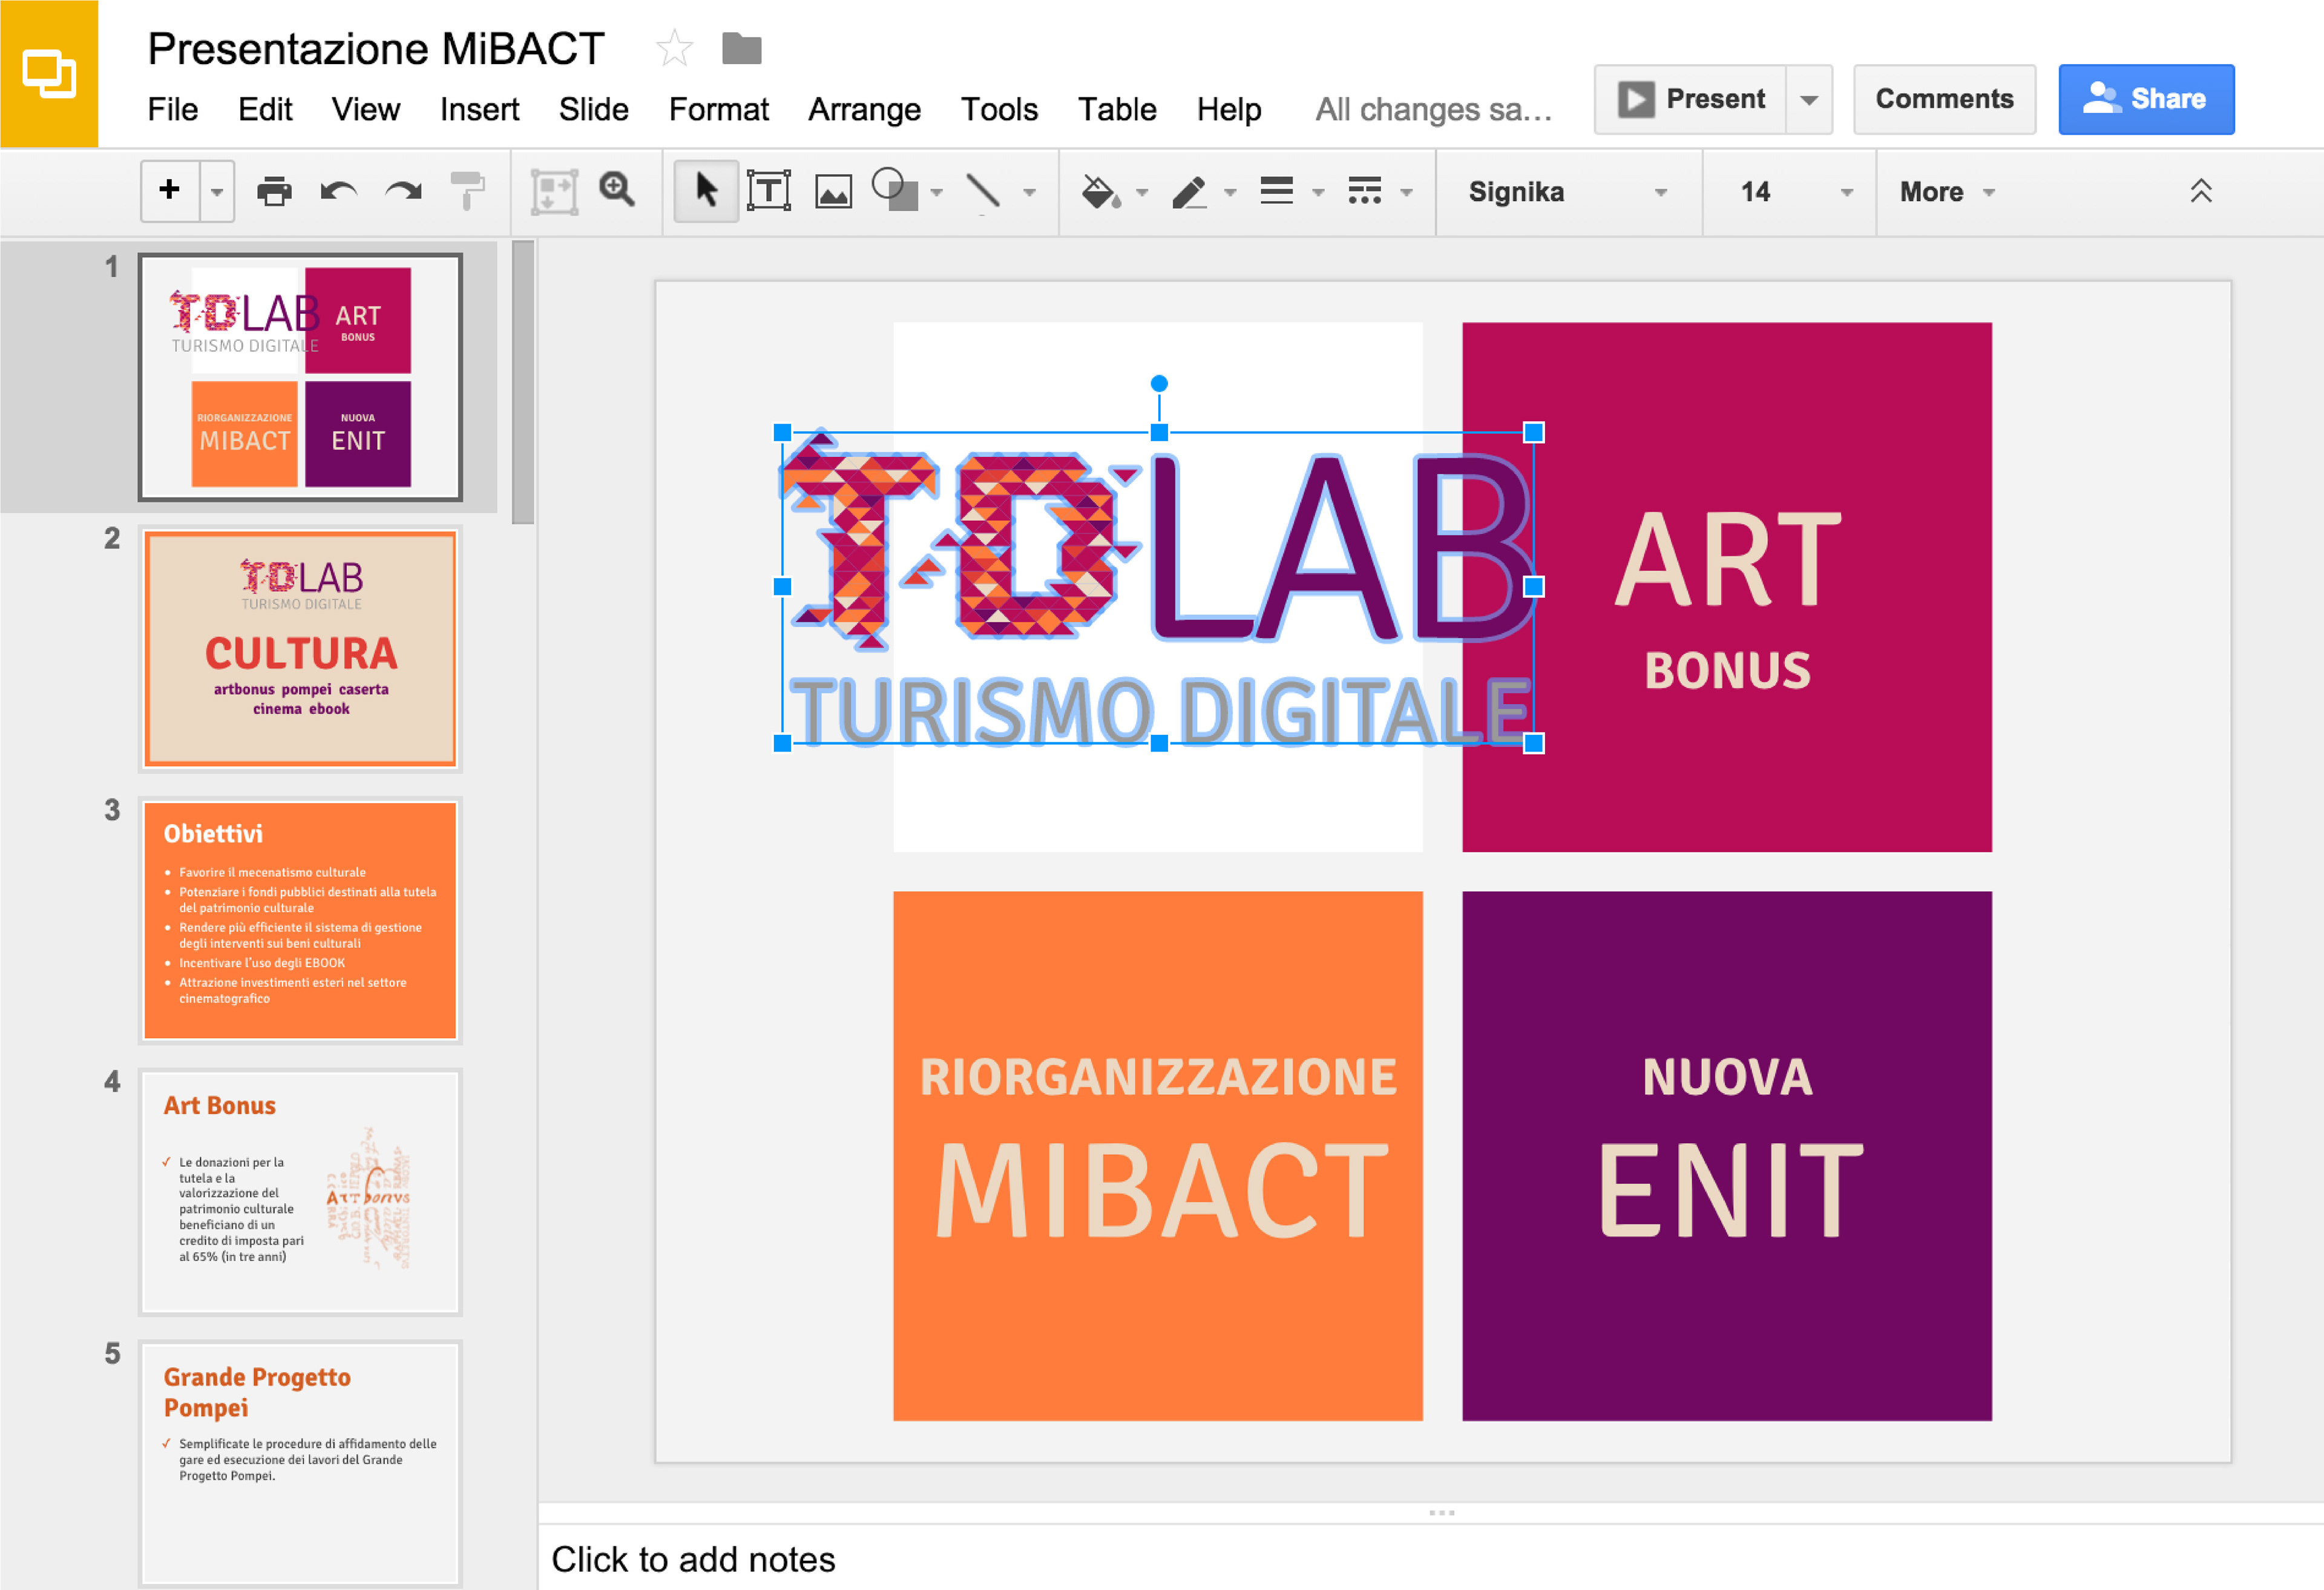2324x1590 pixels.
Task: Start the presentation with Present button
Action: [x=1691, y=99]
